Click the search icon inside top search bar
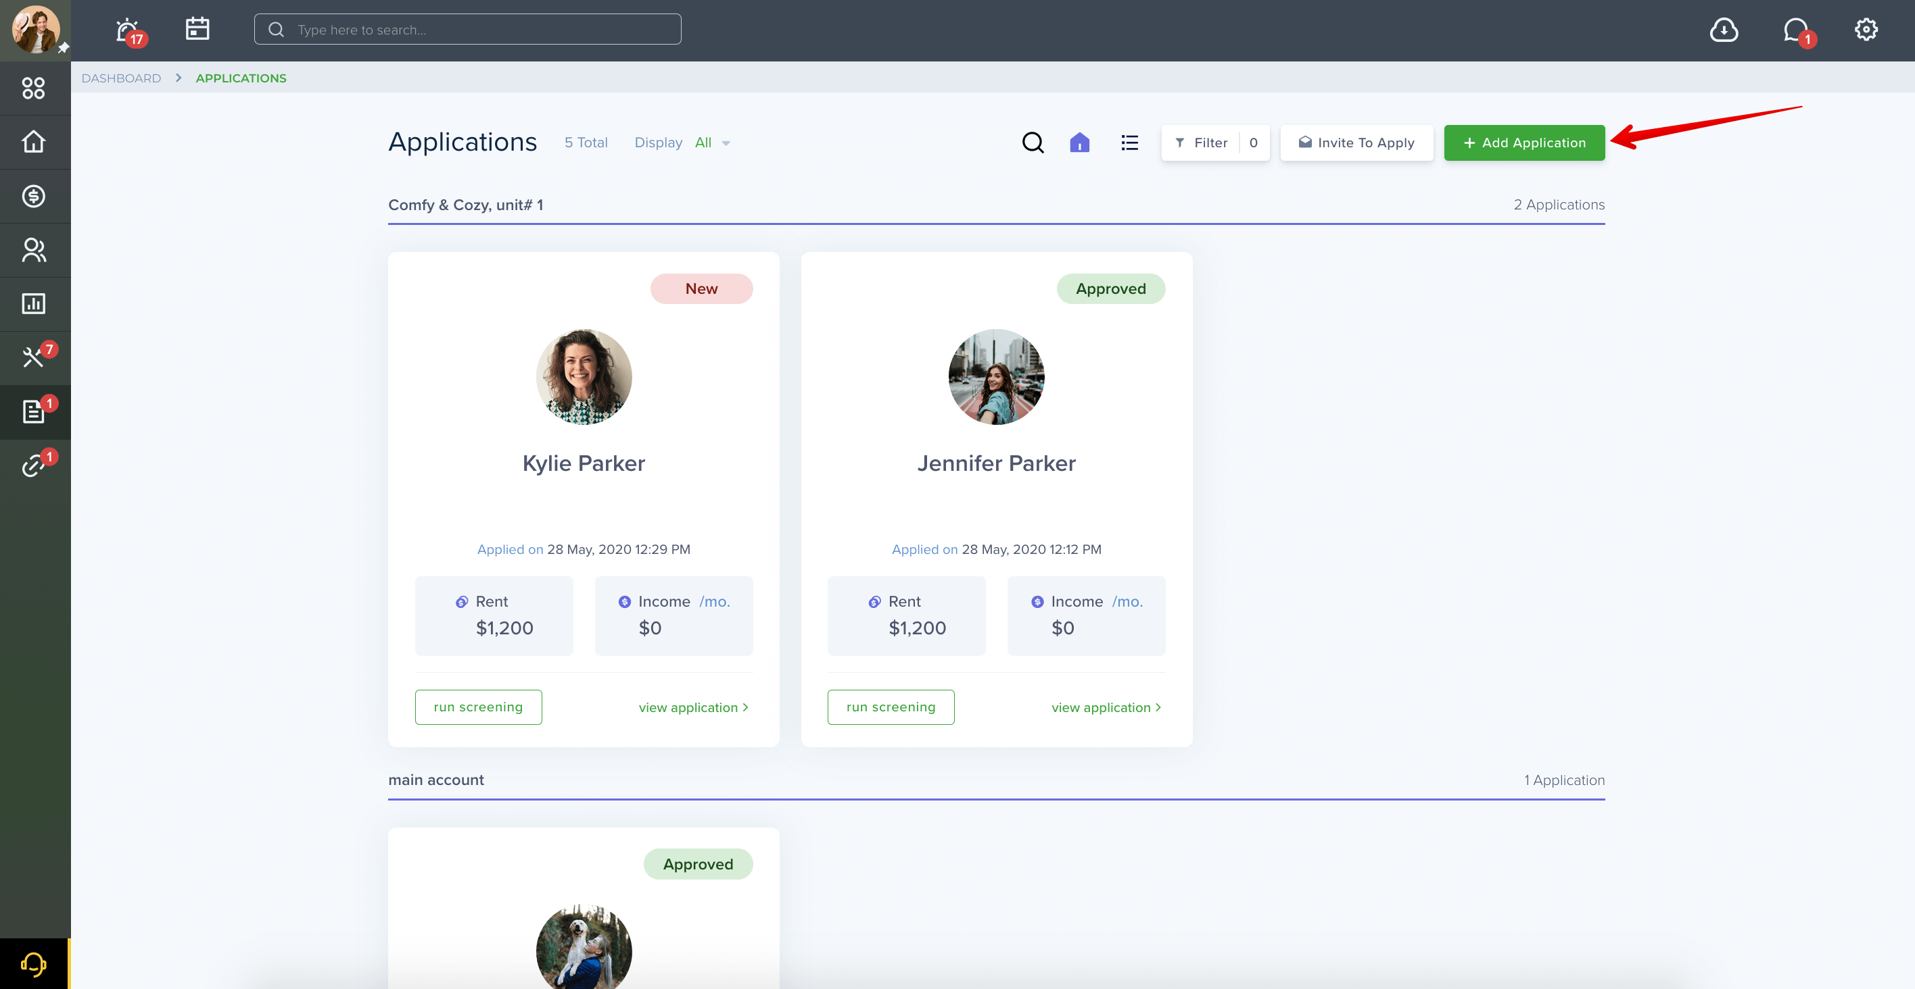 coord(276,30)
